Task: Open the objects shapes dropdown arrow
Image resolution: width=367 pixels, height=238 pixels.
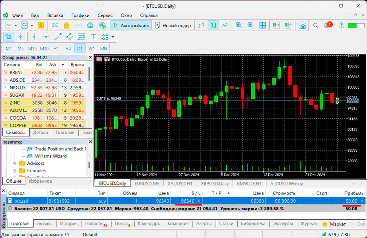Action: (x=113, y=37)
